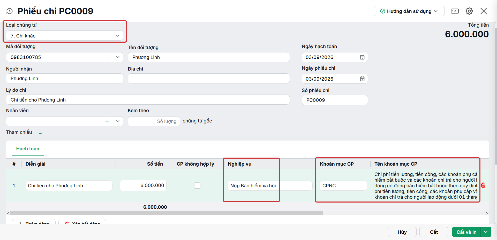This screenshot has width=497, height=240.
Task: Open calendar for Ngày hạch toán
Action: tap(362, 57)
